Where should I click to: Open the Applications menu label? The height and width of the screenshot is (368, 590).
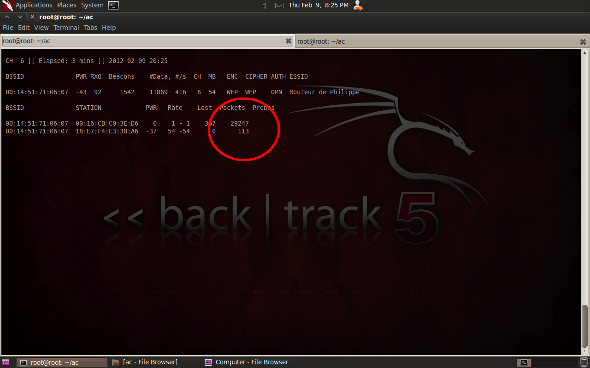pos(34,5)
